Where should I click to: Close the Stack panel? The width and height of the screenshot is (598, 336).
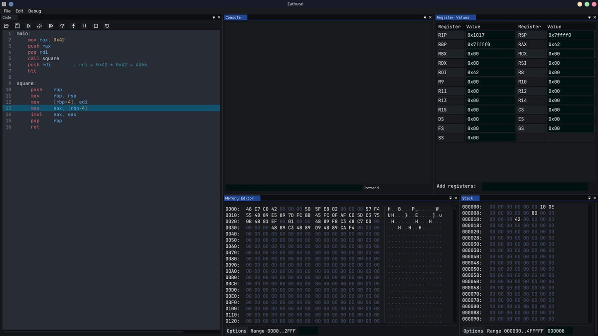595,198
